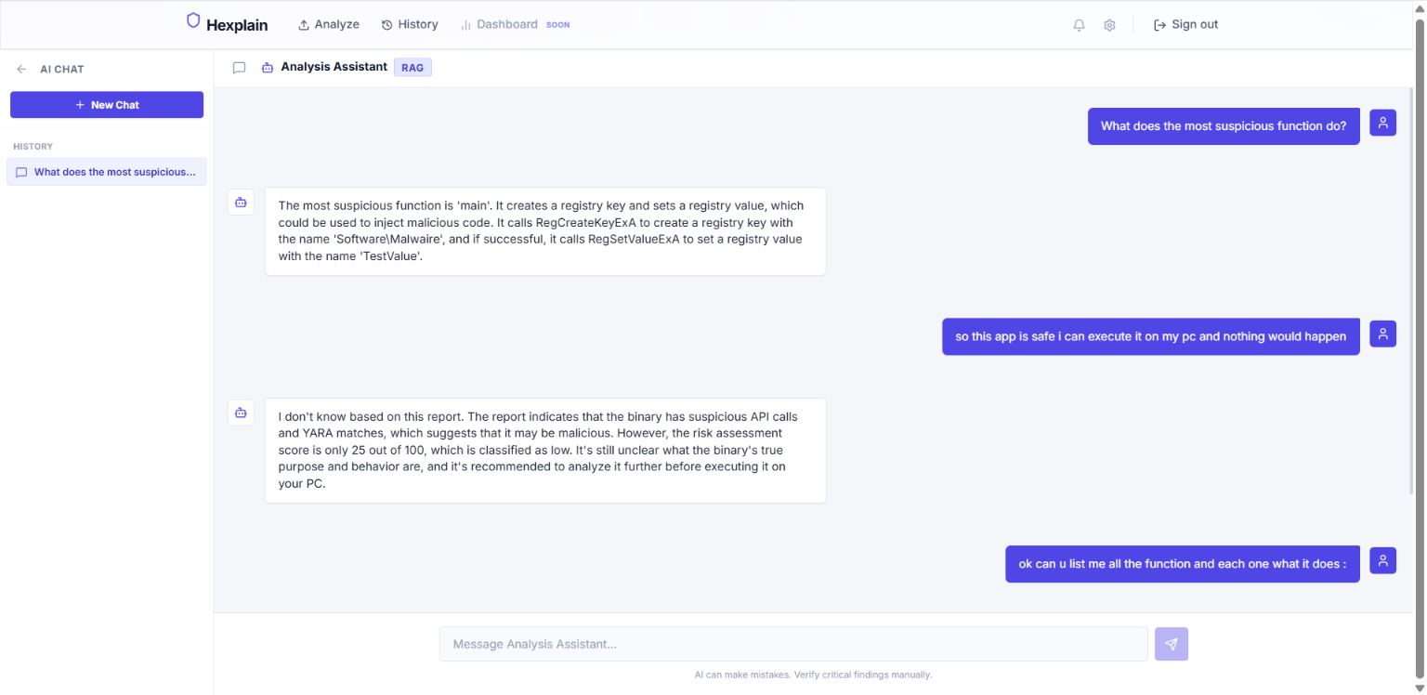1427x695 pixels.
Task: Click the reply mentioning risk score 25 out of 100
Action: point(545,451)
